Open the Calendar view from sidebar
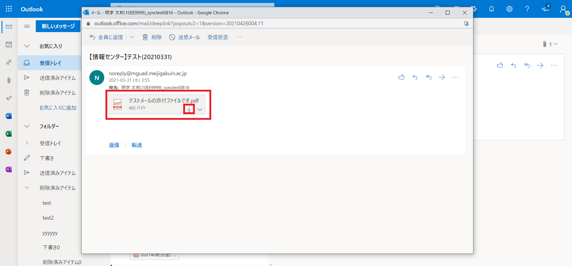Screen dimensions: 572x266 (9, 45)
